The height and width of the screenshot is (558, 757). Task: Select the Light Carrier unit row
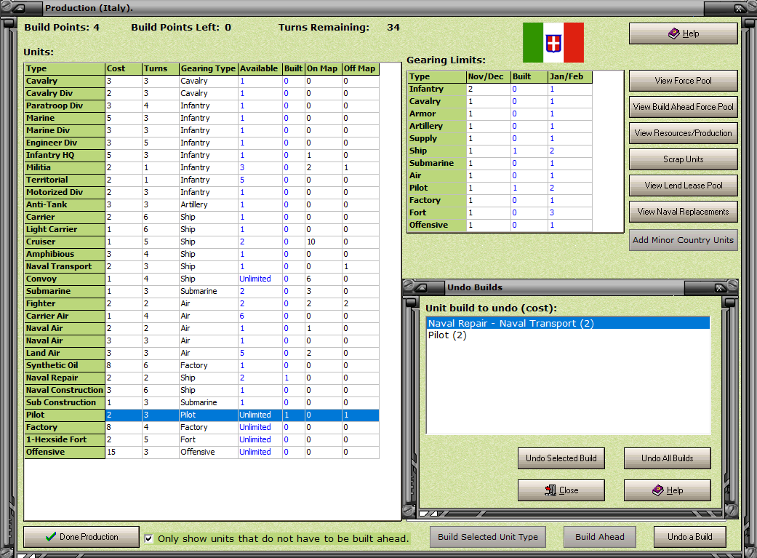click(x=202, y=229)
